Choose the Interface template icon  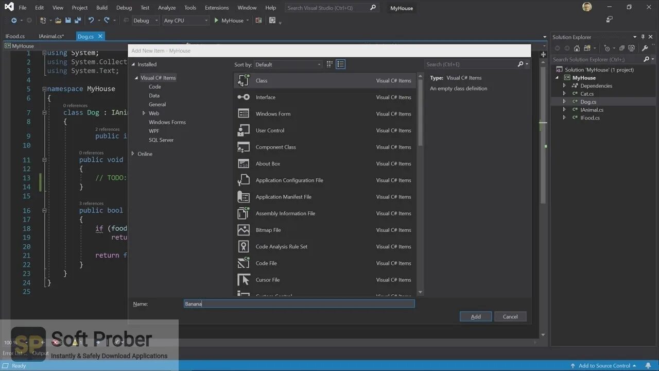[244, 97]
